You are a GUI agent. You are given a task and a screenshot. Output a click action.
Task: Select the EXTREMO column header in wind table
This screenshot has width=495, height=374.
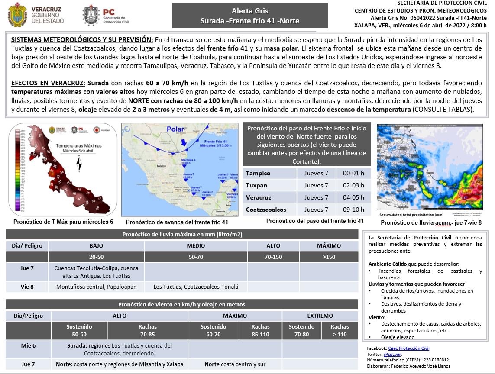pos(320,316)
